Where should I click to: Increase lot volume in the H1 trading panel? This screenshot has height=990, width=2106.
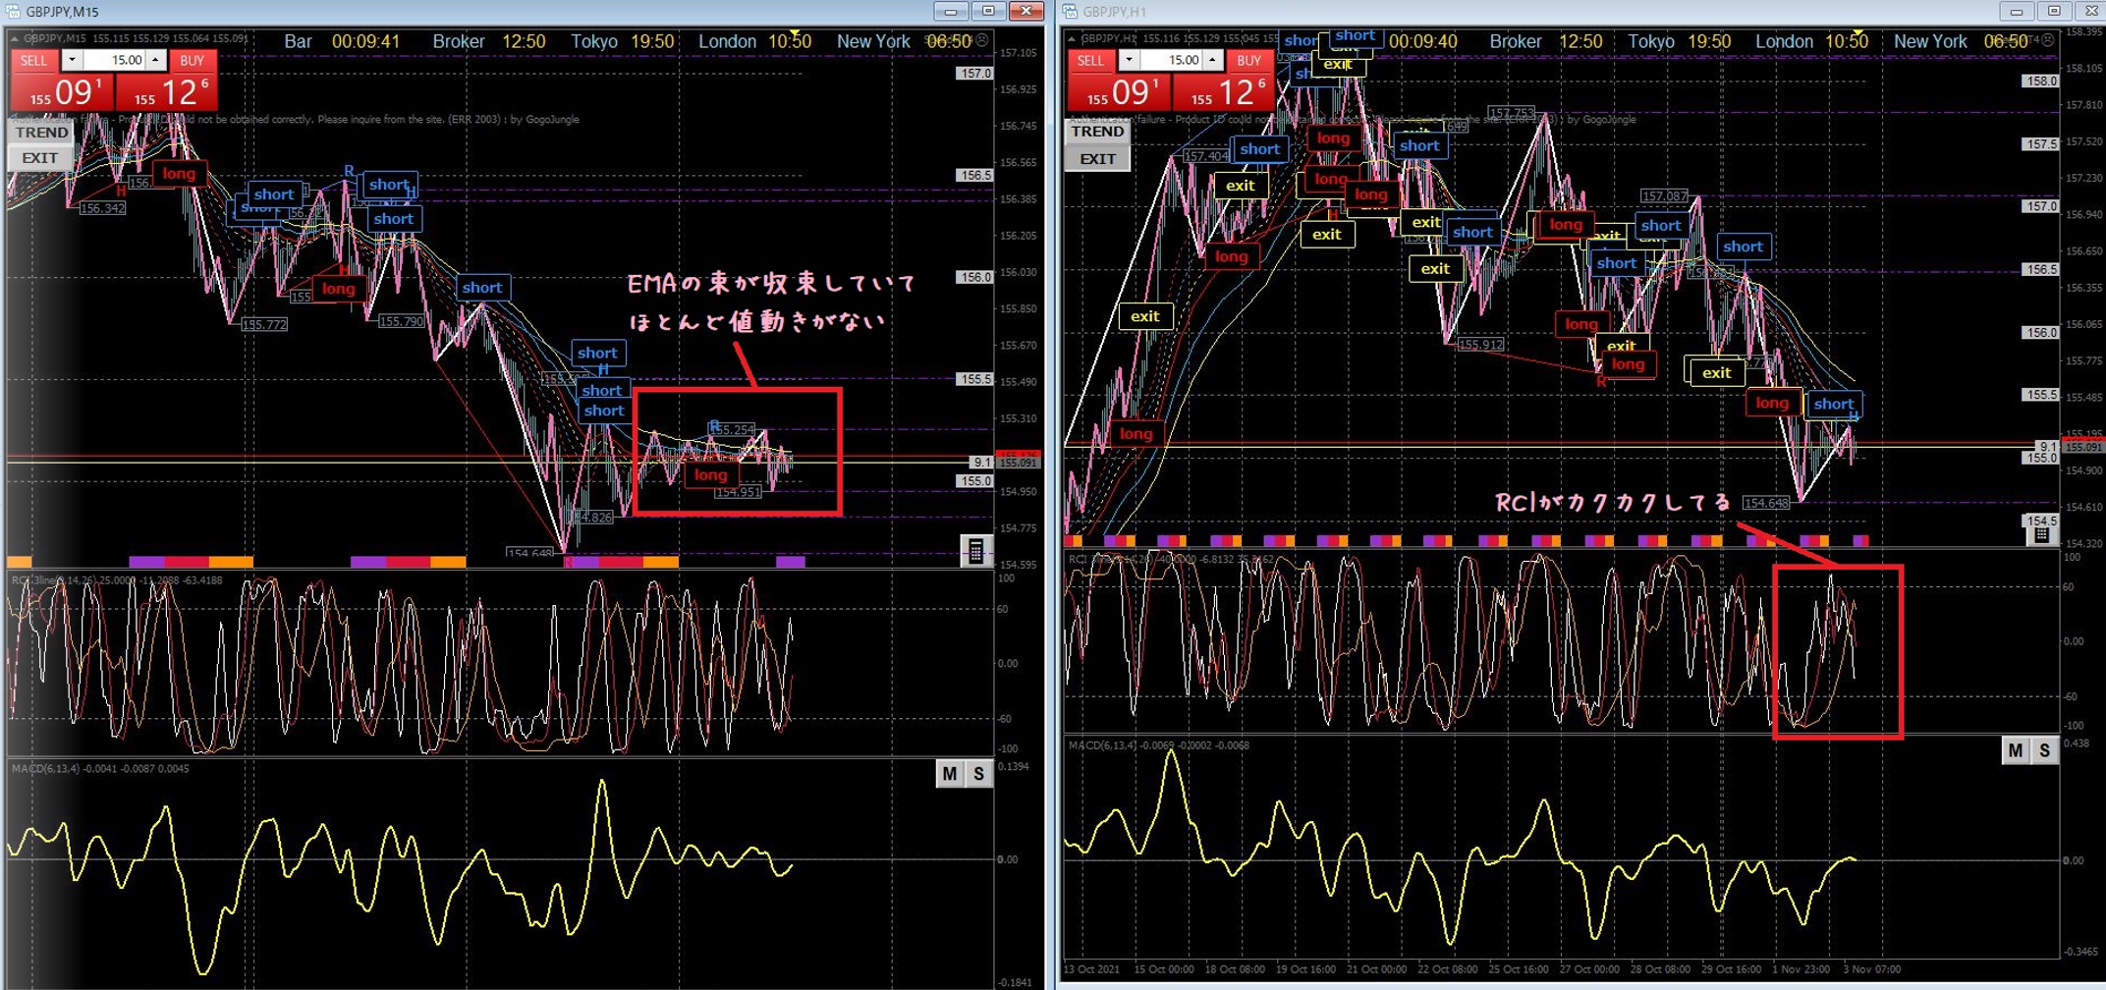point(1212,61)
